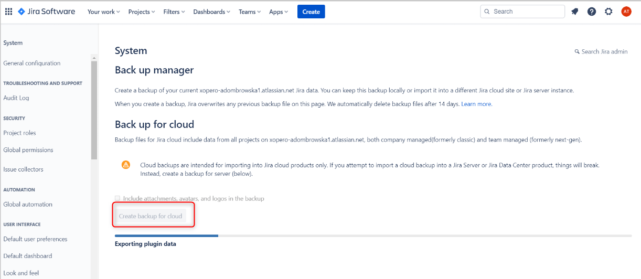This screenshot has width=641, height=279.
Task: Click the export progress bar
Action: (x=373, y=236)
